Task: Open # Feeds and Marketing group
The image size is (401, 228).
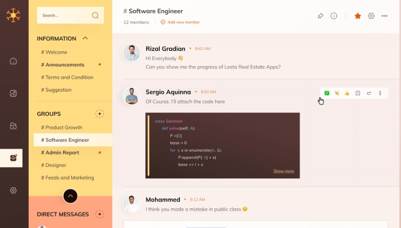Action: tap(68, 178)
